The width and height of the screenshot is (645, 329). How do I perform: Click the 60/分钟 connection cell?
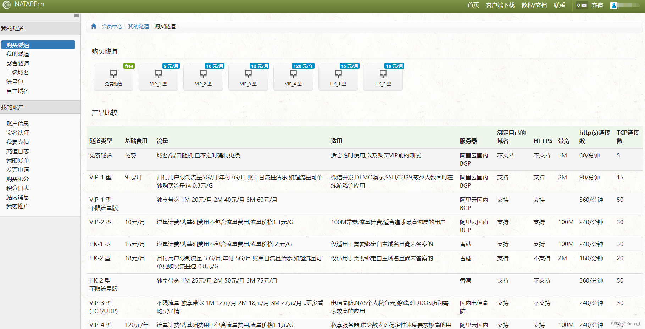pyautogui.click(x=589, y=155)
